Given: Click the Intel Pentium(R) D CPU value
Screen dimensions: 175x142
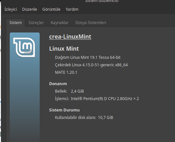Looking at the screenshot, I should pos(105,99).
